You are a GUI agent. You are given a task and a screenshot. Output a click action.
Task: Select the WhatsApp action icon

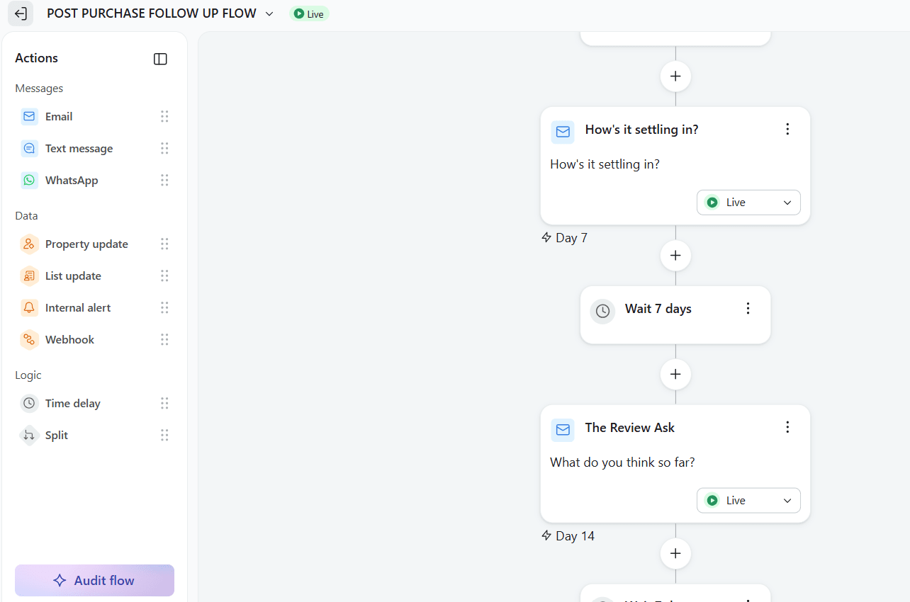(29, 180)
